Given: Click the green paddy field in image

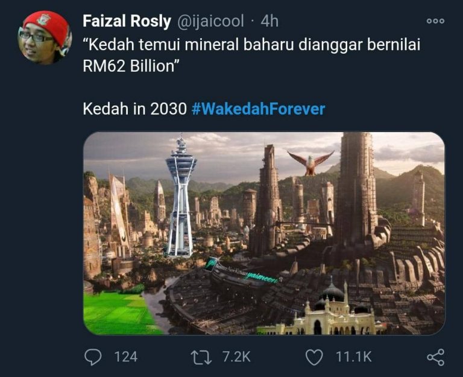Looking at the screenshot, I should click(119, 312).
